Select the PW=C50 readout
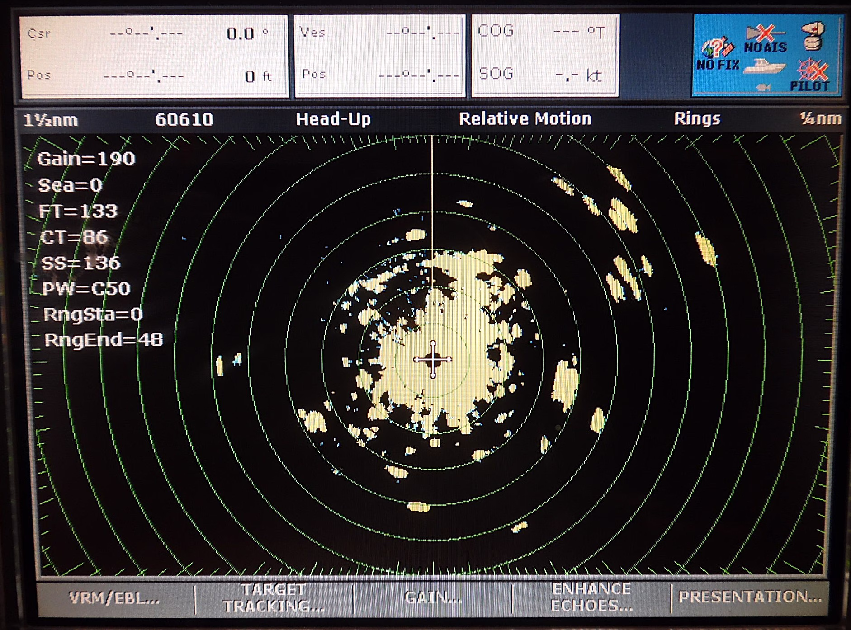The image size is (851, 630). tap(86, 288)
